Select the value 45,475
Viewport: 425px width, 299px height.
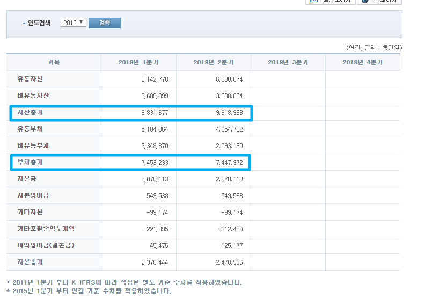coord(159,246)
